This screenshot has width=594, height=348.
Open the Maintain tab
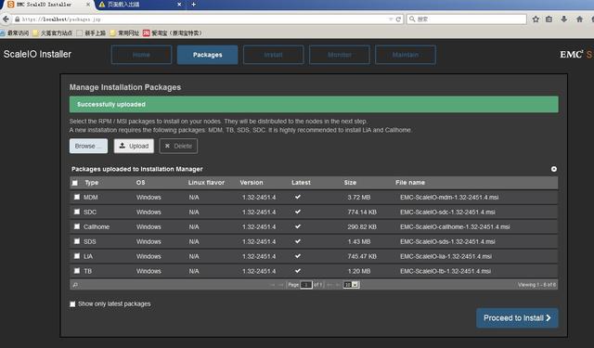click(x=406, y=55)
